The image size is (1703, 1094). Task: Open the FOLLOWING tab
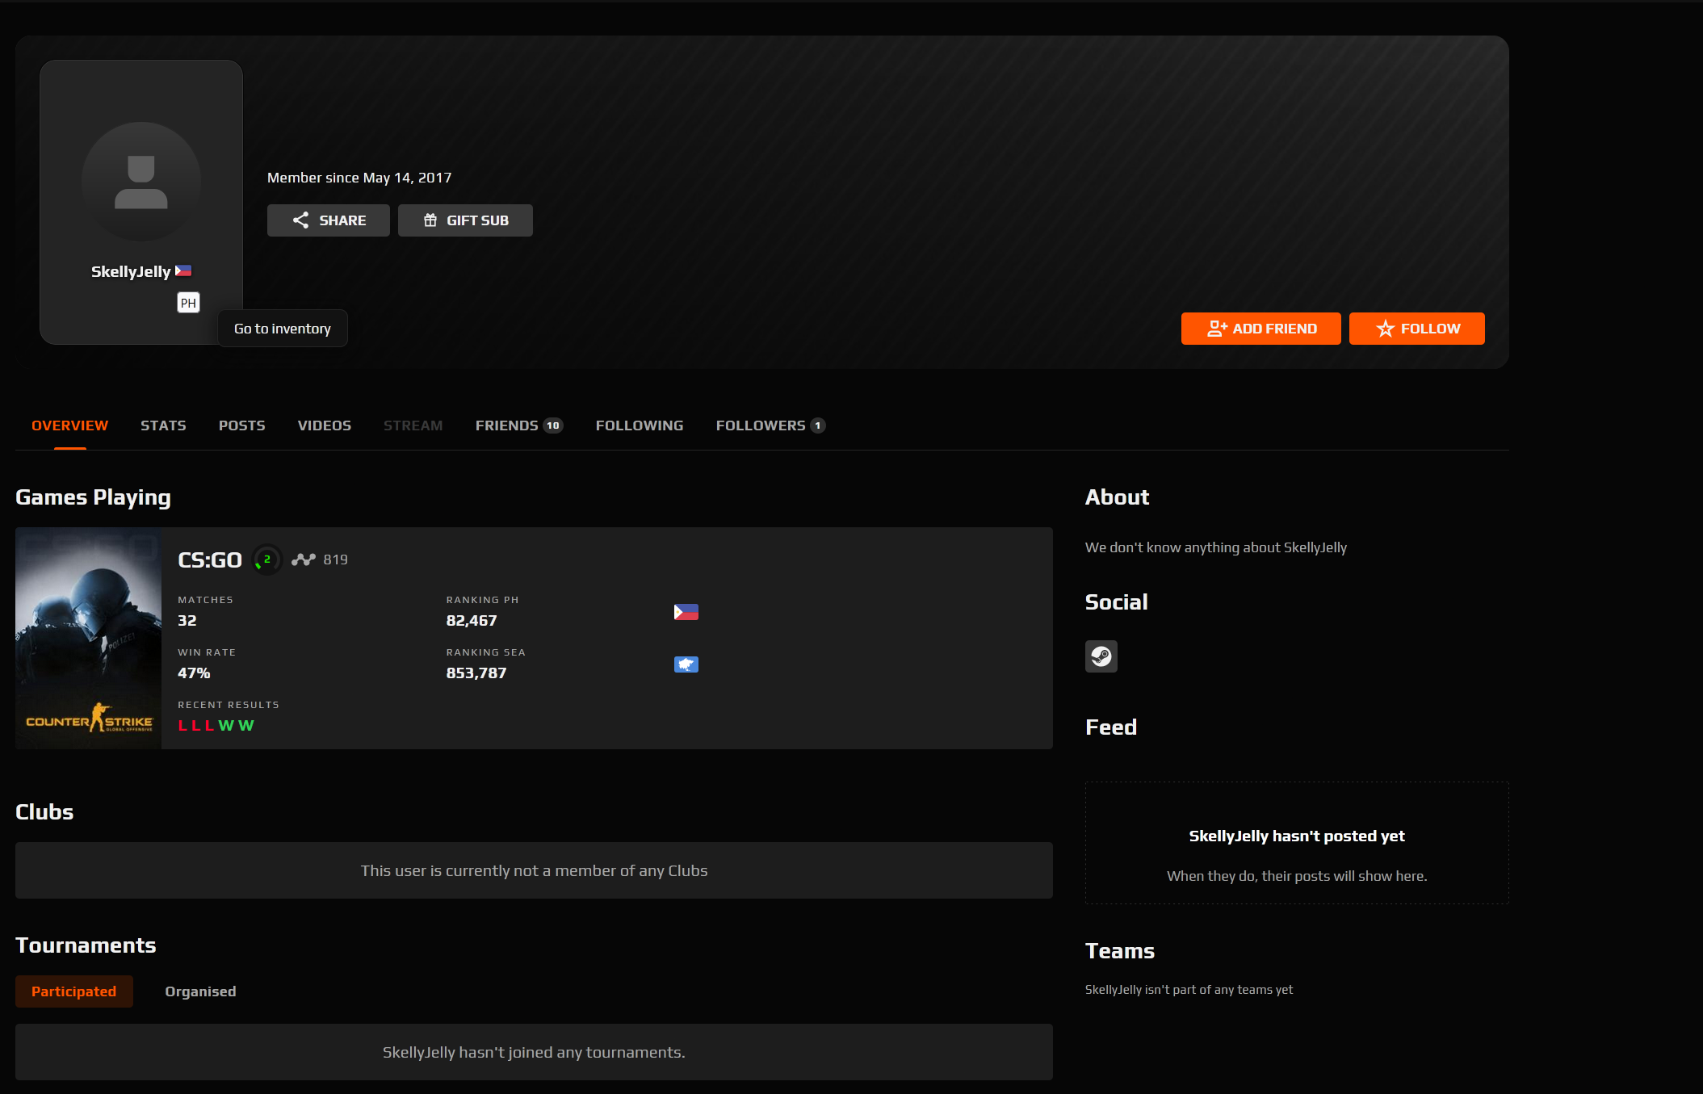coord(639,425)
